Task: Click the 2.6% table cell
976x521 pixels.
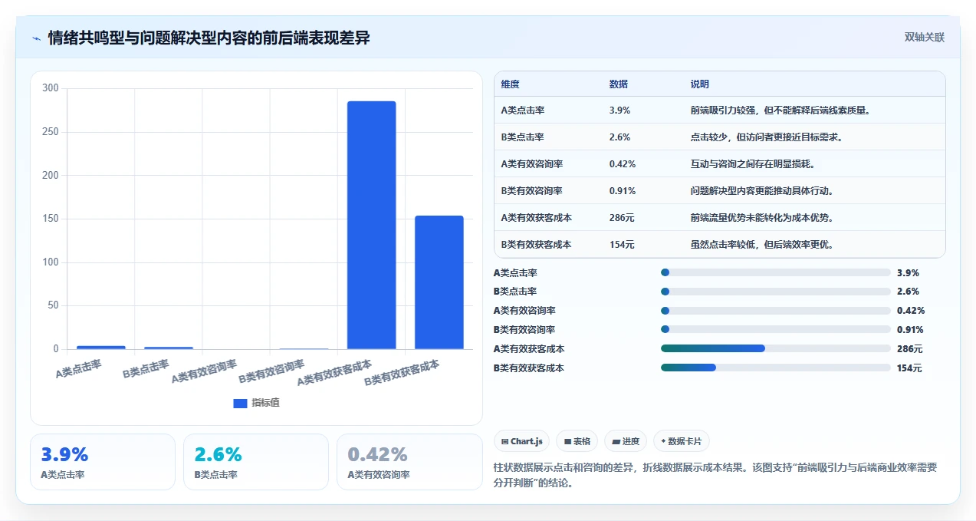Action: pyautogui.click(x=619, y=137)
